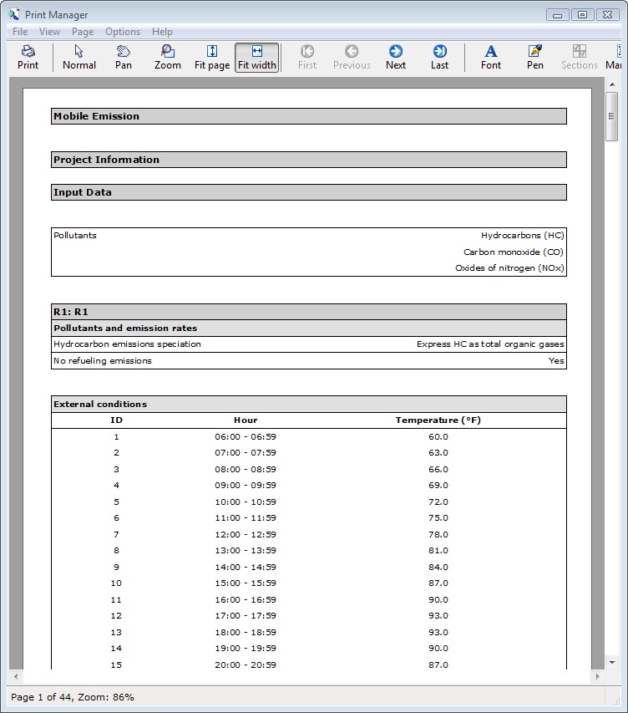This screenshot has height=713, width=628.
Task: Open the View menu
Action: click(x=49, y=32)
